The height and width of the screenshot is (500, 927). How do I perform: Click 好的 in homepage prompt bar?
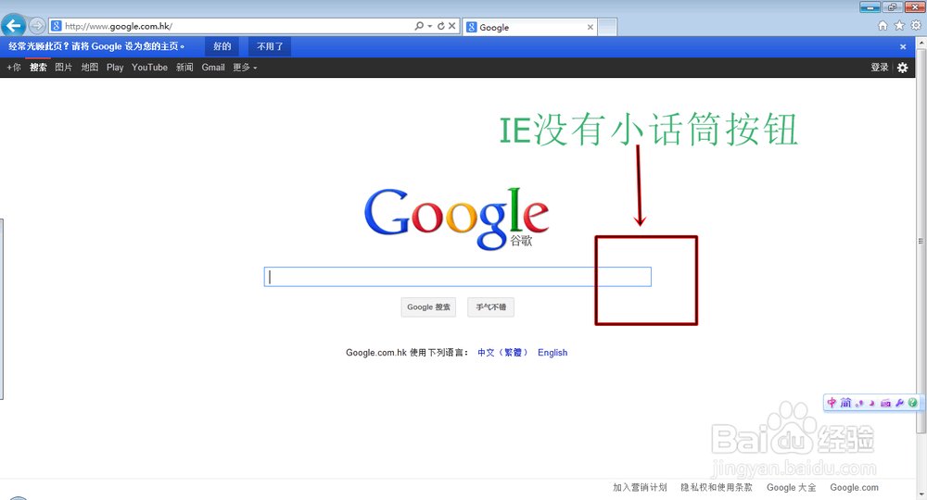[222, 46]
